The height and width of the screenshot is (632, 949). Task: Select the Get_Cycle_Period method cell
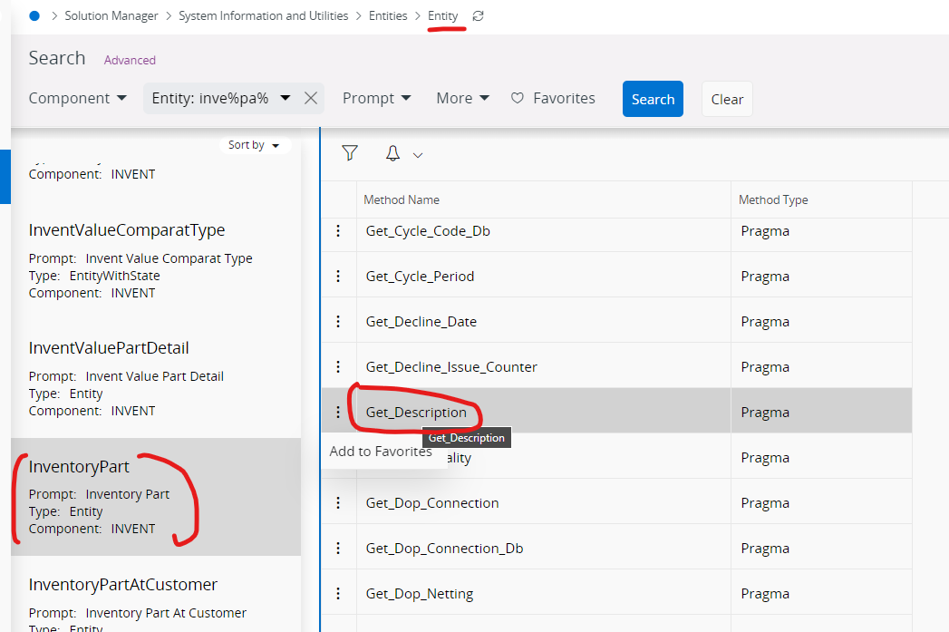point(544,276)
